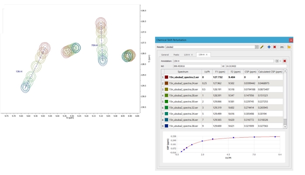Click the annotation options icon beside the Annotation field
The width and height of the screenshot is (305, 175).
[276, 61]
